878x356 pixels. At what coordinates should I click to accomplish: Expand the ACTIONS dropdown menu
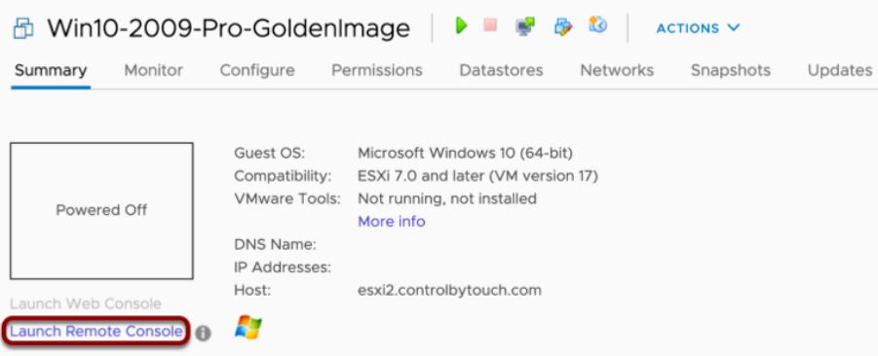pyautogui.click(x=698, y=28)
